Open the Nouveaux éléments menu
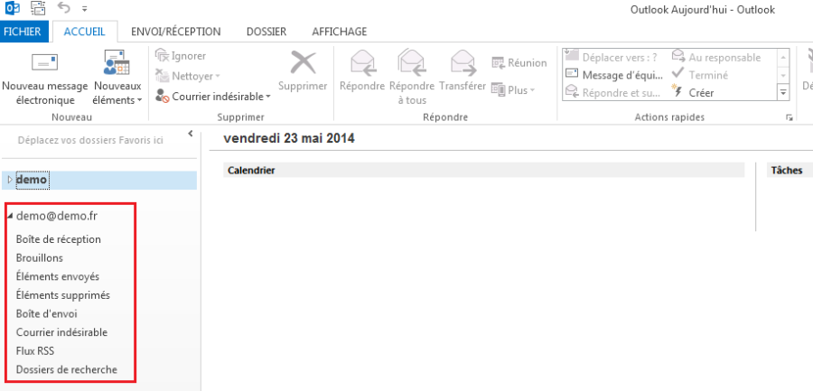This screenshot has width=813, height=391. point(117,79)
